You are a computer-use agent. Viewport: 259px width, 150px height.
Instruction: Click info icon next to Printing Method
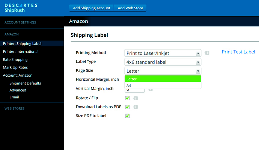[x=207, y=53]
